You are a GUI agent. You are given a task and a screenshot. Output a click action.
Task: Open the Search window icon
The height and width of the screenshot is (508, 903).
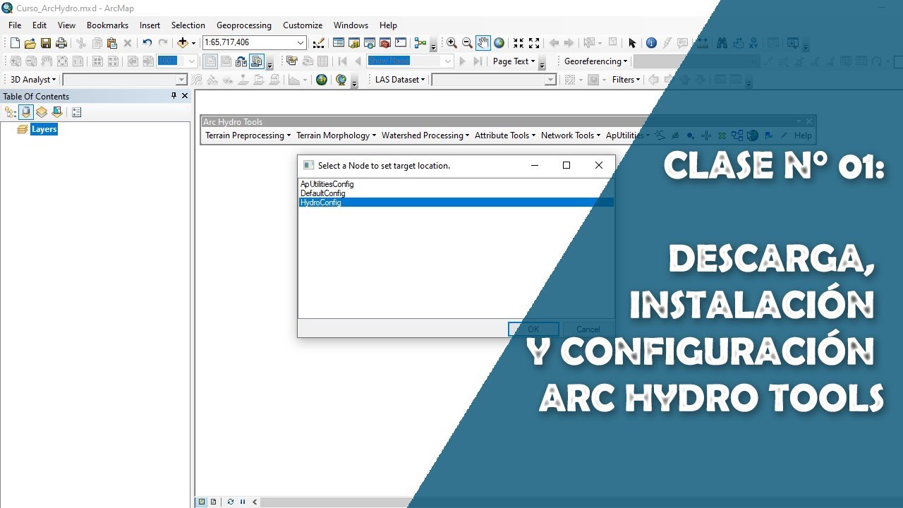pos(369,43)
